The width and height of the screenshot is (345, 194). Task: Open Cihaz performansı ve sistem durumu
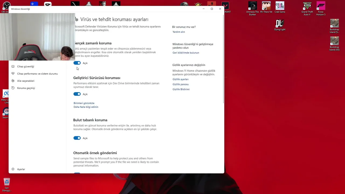(x=37, y=74)
